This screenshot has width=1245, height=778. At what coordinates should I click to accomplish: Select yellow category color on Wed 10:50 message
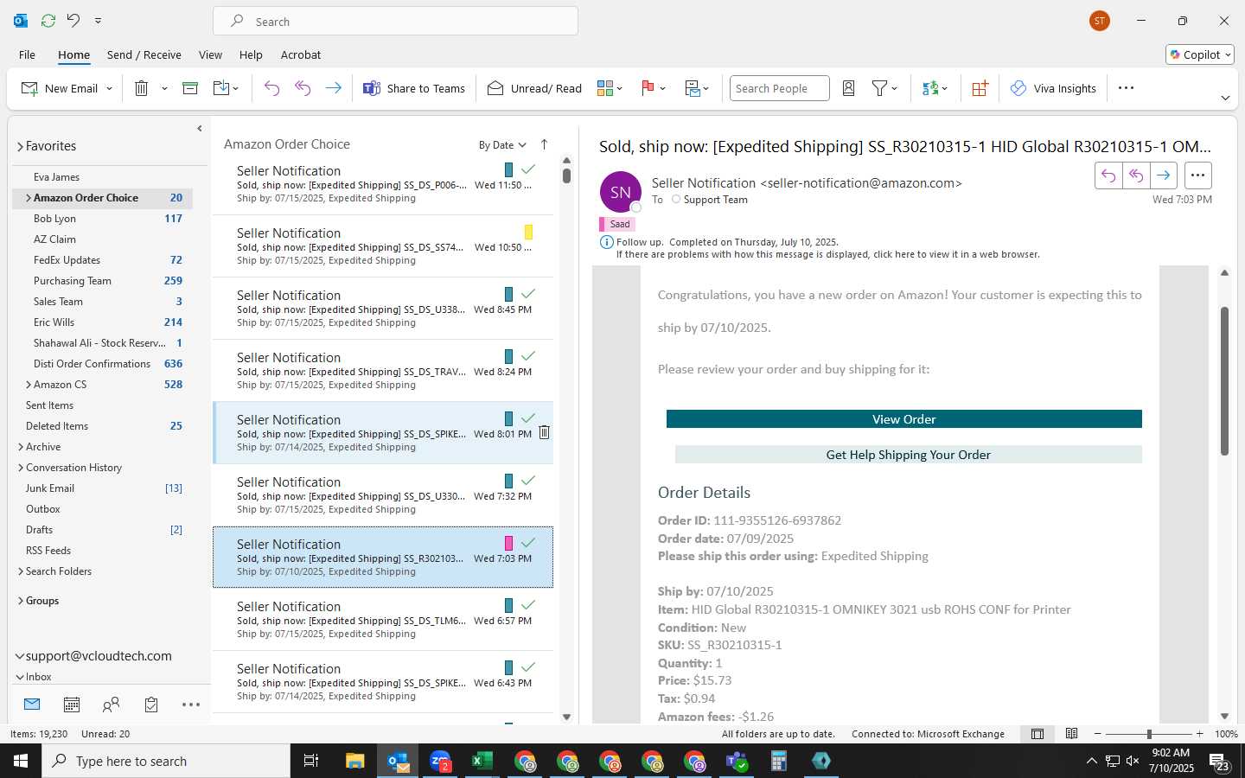(x=528, y=232)
